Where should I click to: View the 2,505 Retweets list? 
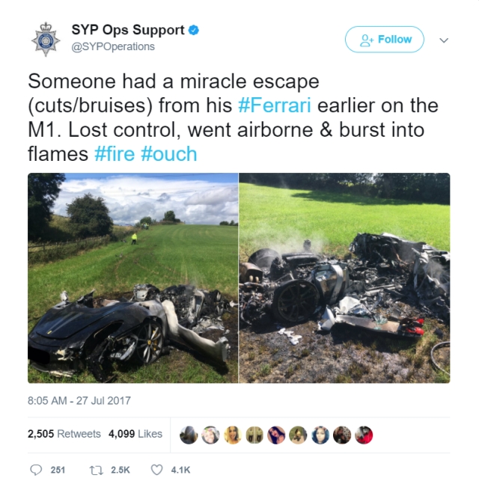[64, 434]
